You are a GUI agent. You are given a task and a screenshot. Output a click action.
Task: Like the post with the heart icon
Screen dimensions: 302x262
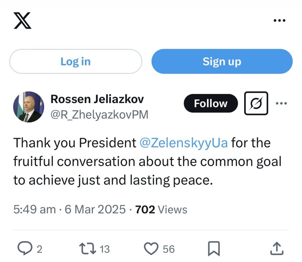click(x=152, y=248)
